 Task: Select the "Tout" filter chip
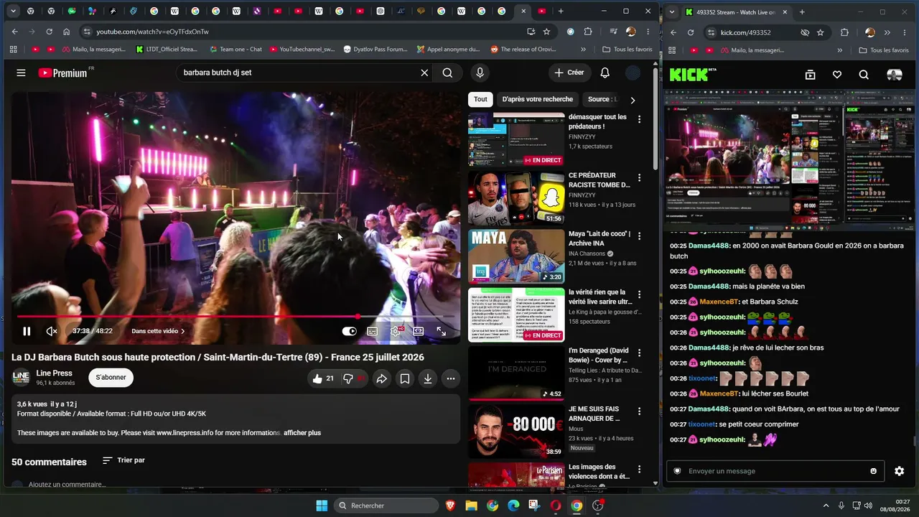tap(480, 100)
